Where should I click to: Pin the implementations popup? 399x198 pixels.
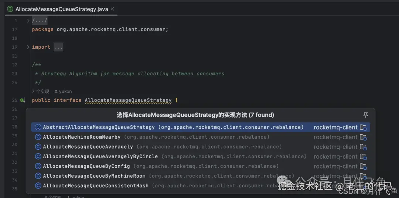366,115
